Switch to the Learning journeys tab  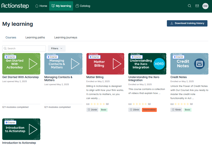66,37
